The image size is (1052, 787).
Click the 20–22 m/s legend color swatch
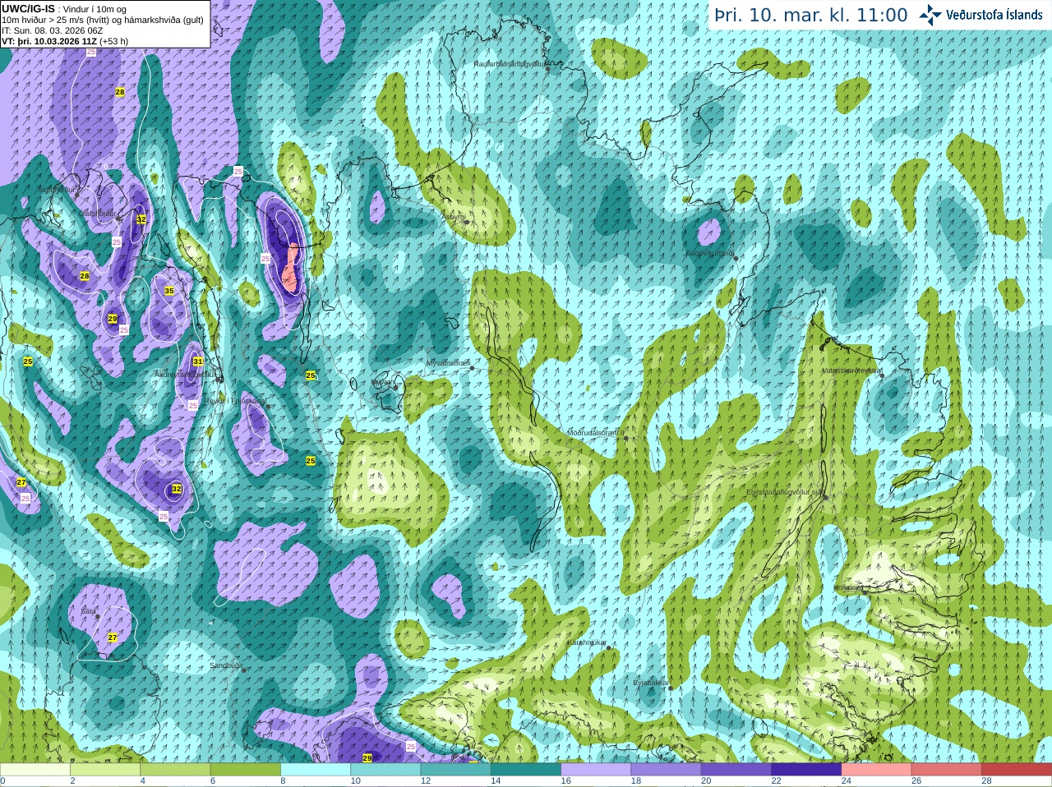click(736, 770)
